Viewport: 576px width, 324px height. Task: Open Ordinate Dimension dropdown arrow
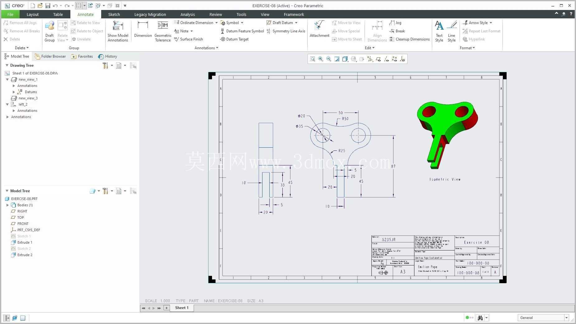pyautogui.click(x=216, y=23)
